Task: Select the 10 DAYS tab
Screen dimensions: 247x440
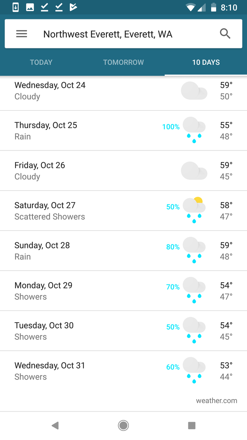Action: tap(206, 62)
